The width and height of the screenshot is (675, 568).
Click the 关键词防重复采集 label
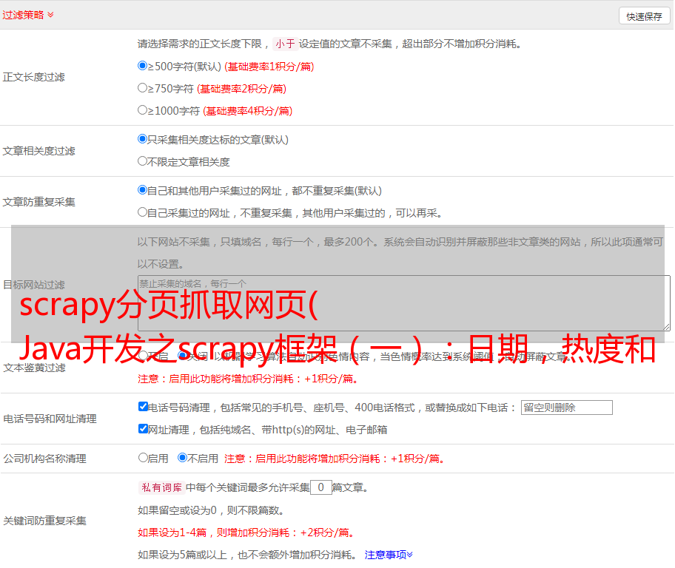(x=44, y=521)
